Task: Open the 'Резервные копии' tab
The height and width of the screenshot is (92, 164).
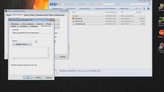Action: [42, 15]
